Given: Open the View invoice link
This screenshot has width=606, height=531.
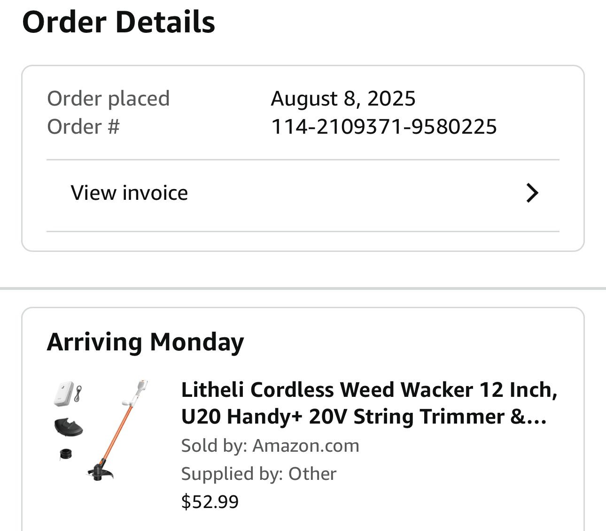Looking at the screenshot, I should point(129,193).
